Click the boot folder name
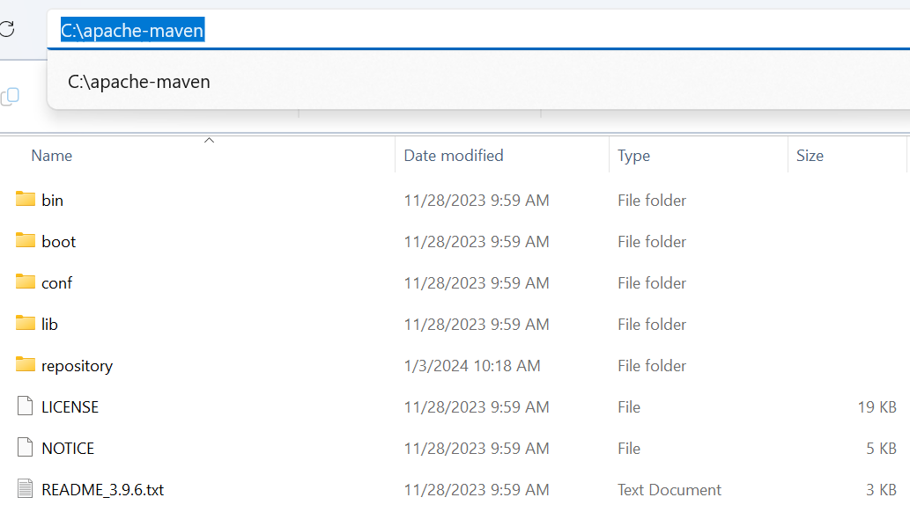Image resolution: width=910 pixels, height=512 pixels. click(x=59, y=241)
